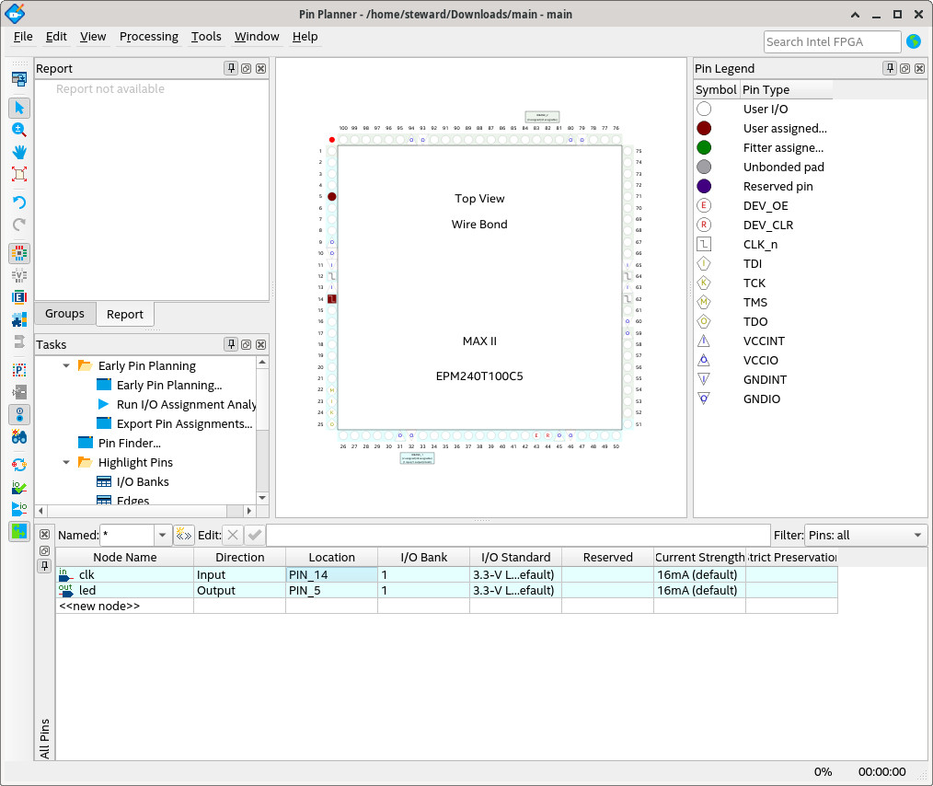The height and width of the screenshot is (786, 933).
Task: Run I/O assignment analysis checkmark icon
Action: click(19, 487)
